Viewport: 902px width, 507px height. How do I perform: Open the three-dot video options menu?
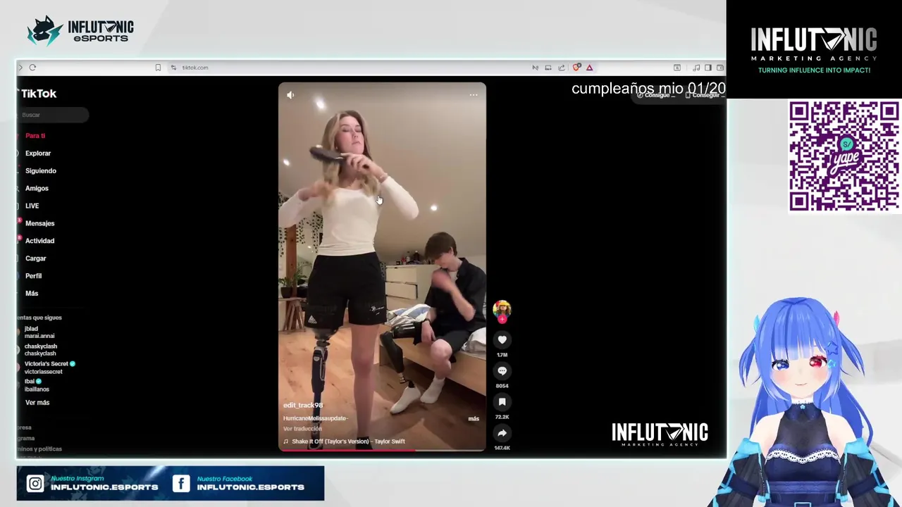point(474,95)
